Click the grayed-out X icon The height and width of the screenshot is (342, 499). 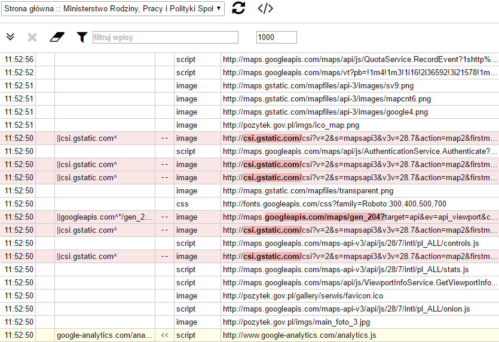point(32,37)
